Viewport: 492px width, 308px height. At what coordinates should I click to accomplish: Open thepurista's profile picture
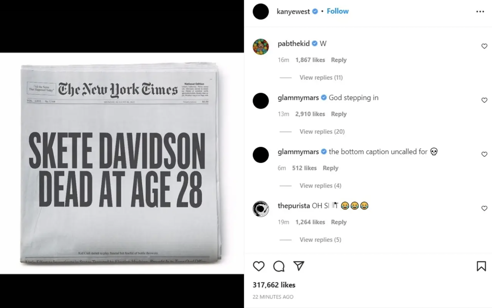click(x=261, y=209)
